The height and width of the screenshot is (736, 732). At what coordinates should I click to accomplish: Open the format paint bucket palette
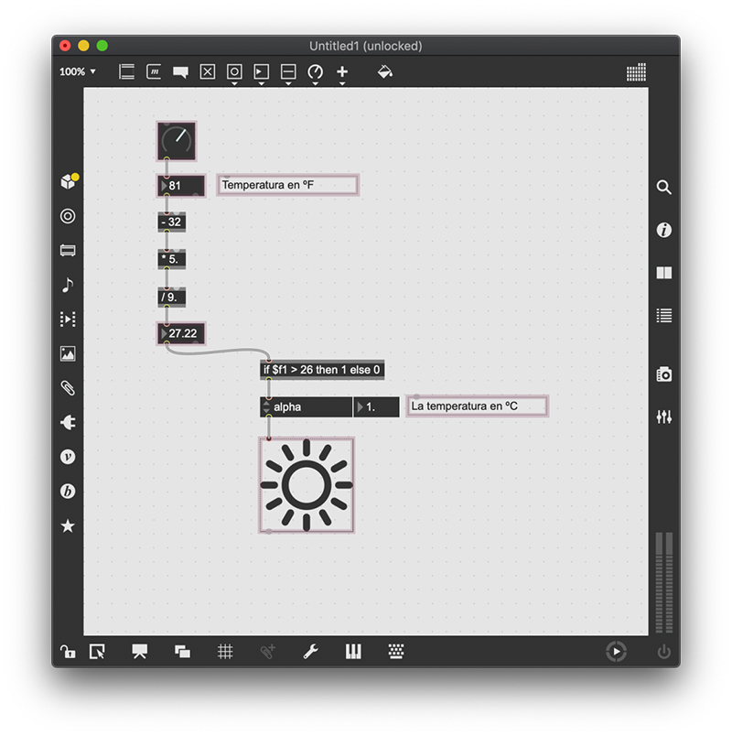tap(385, 71)
